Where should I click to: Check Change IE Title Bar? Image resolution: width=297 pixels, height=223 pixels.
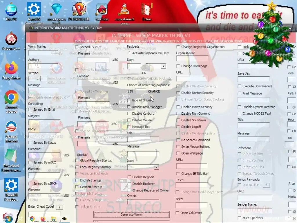coord(178,174)
